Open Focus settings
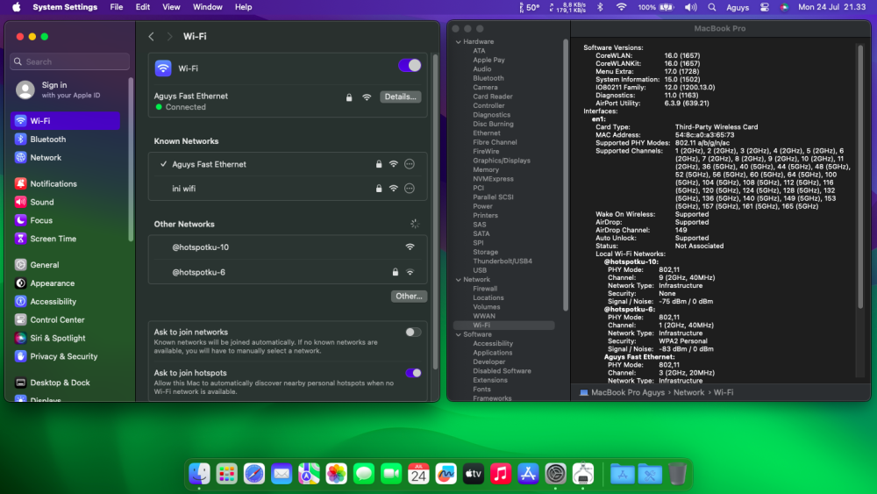Image resolution: width=877 pixels, height=494 pixels. [65, 220]
